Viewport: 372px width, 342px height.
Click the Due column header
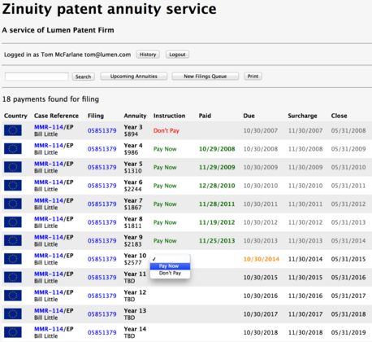tap(249, 116)
